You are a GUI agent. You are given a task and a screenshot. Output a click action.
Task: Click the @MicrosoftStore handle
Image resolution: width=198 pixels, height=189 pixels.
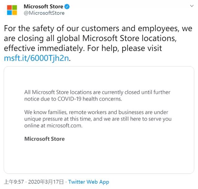point(44,13)
